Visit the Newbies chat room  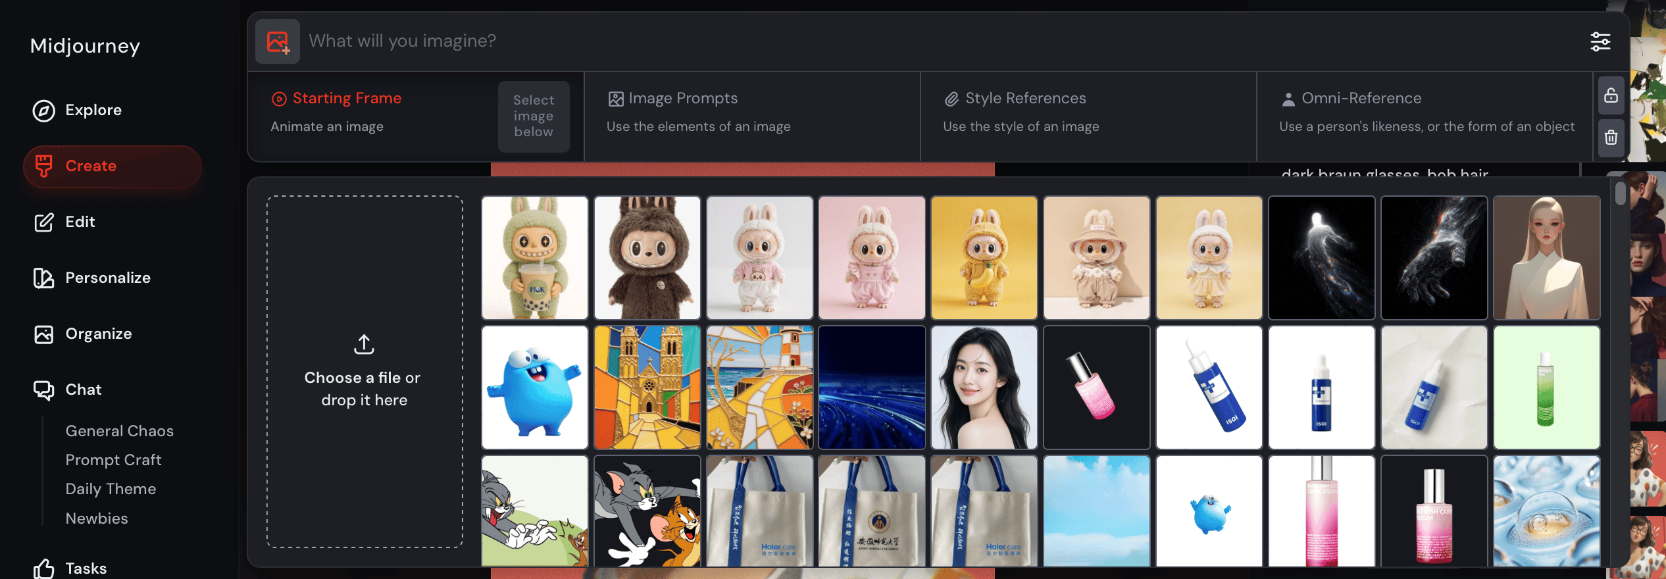tap(97, 518)
